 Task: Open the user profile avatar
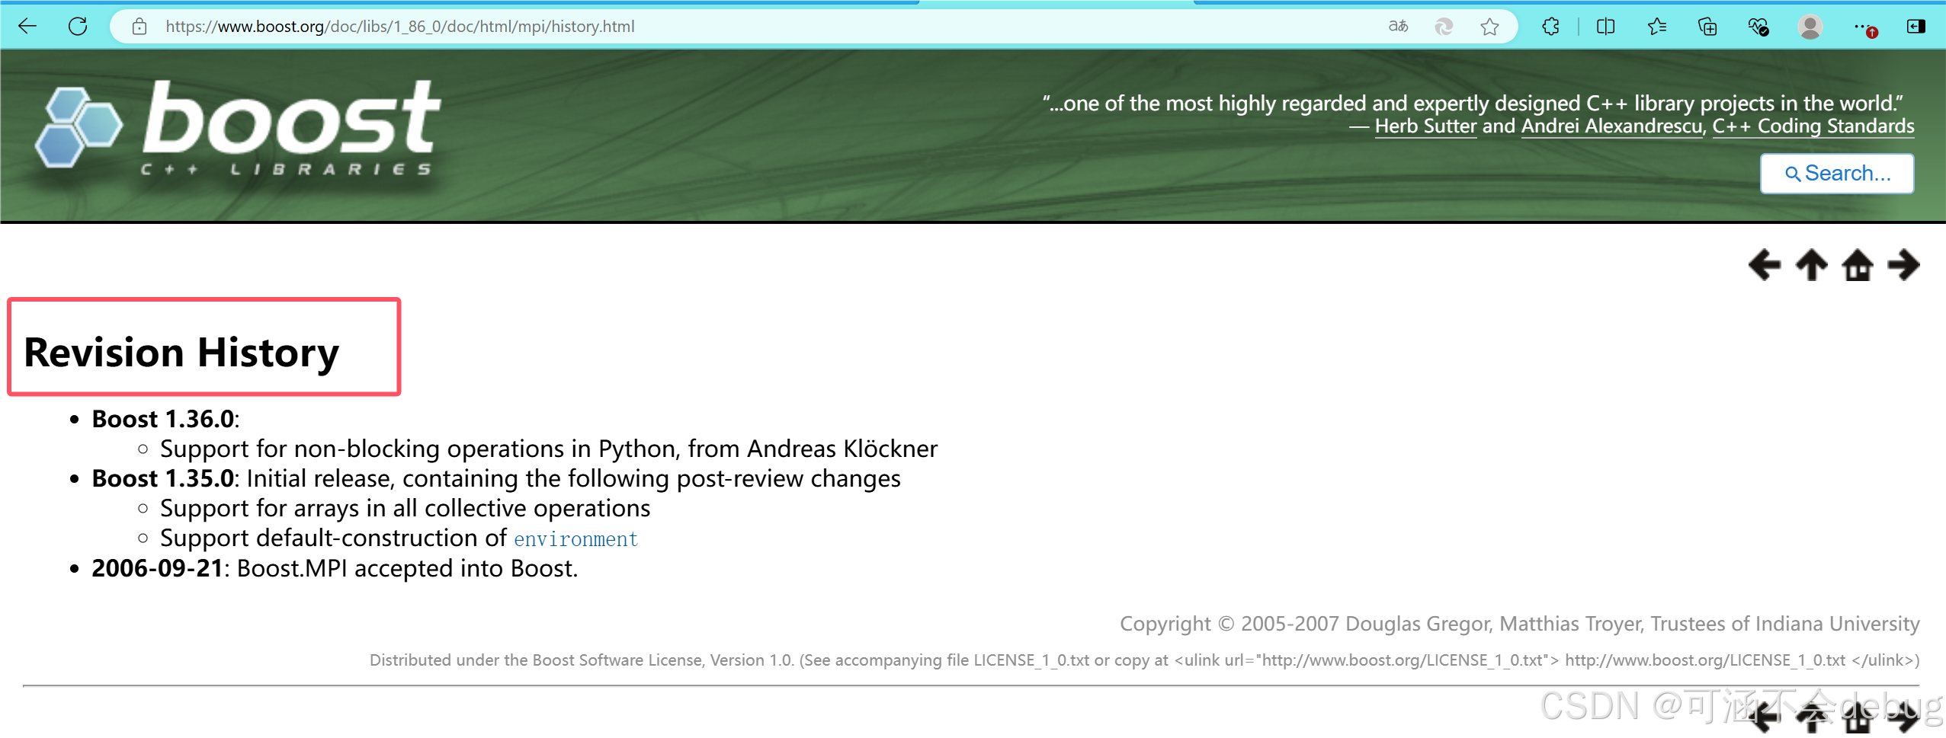point(1810,27)
